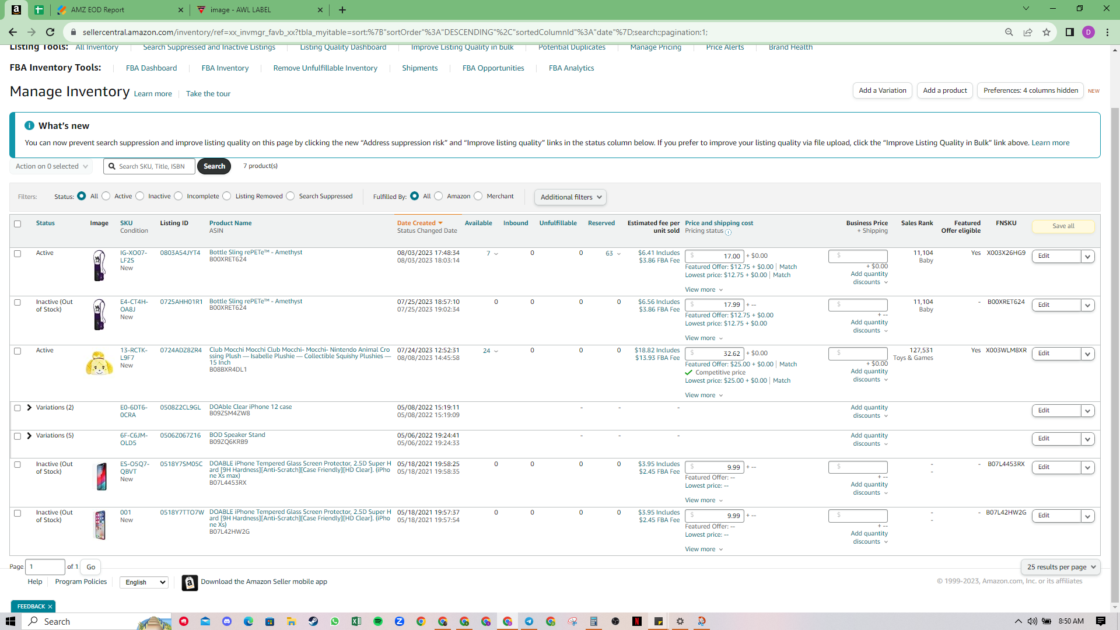
Task: Click the Chrome share page icon
Action: click(1028, 32)
